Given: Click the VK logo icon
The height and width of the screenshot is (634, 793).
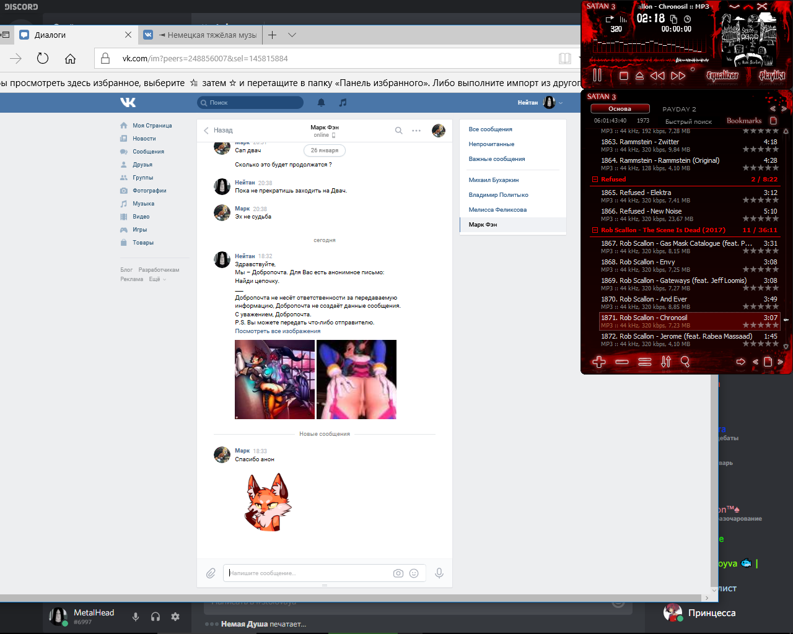Looking at the screenshot, I should [128, 102].
